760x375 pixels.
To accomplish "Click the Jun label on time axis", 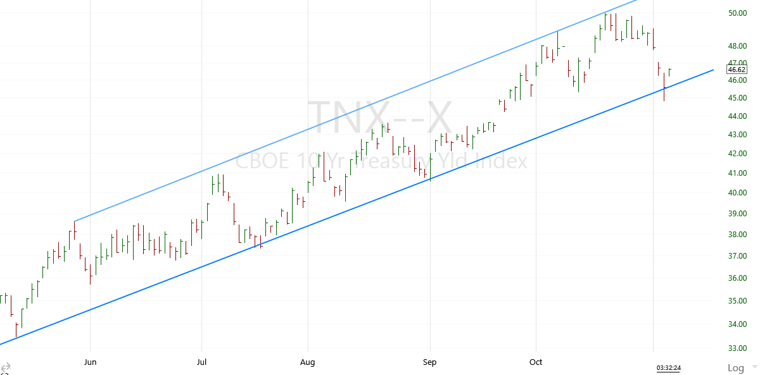I will click(90, 362).
